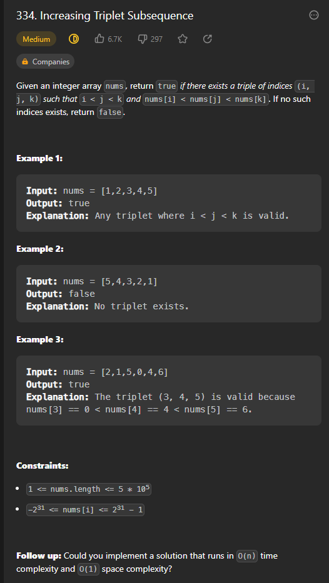Click the yellow D daily badge icon
Image resolution: width=329 pixels, height=583 pixels.
(74, 39)
